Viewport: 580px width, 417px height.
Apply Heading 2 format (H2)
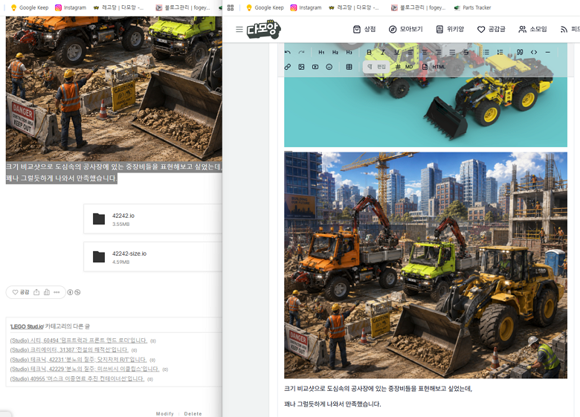[335, 52]
